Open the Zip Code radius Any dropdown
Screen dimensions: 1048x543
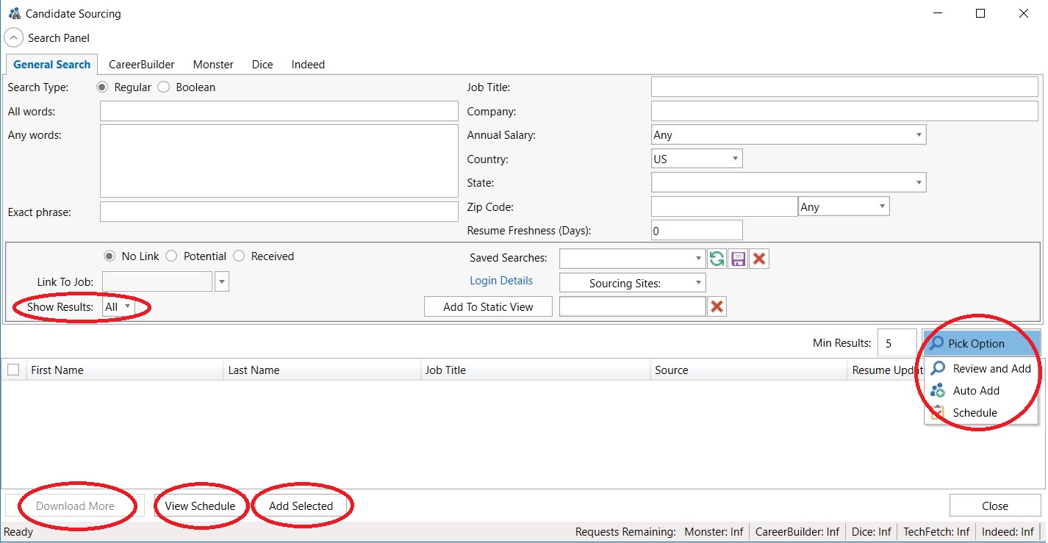844,206
